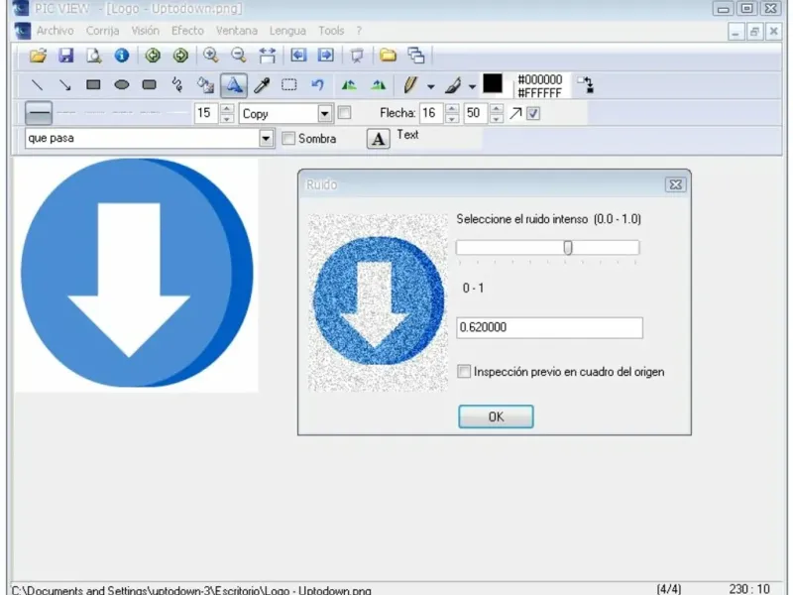Increase the line width 15 value
Image resolution: width=793 pixels, height=595 pixels.
pos(227,108)
